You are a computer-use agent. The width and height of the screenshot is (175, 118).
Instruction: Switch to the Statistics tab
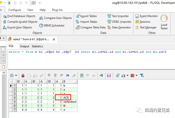click(37, 46)
